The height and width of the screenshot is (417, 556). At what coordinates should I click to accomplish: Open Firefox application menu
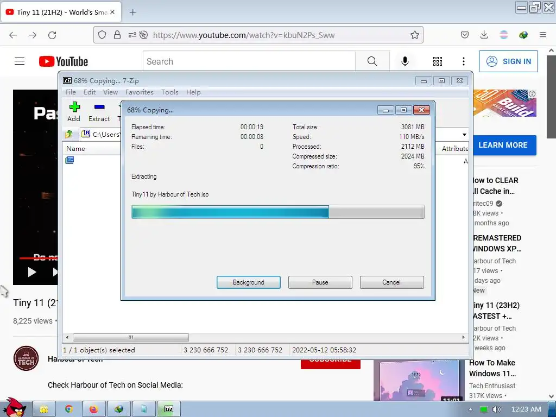543,35
